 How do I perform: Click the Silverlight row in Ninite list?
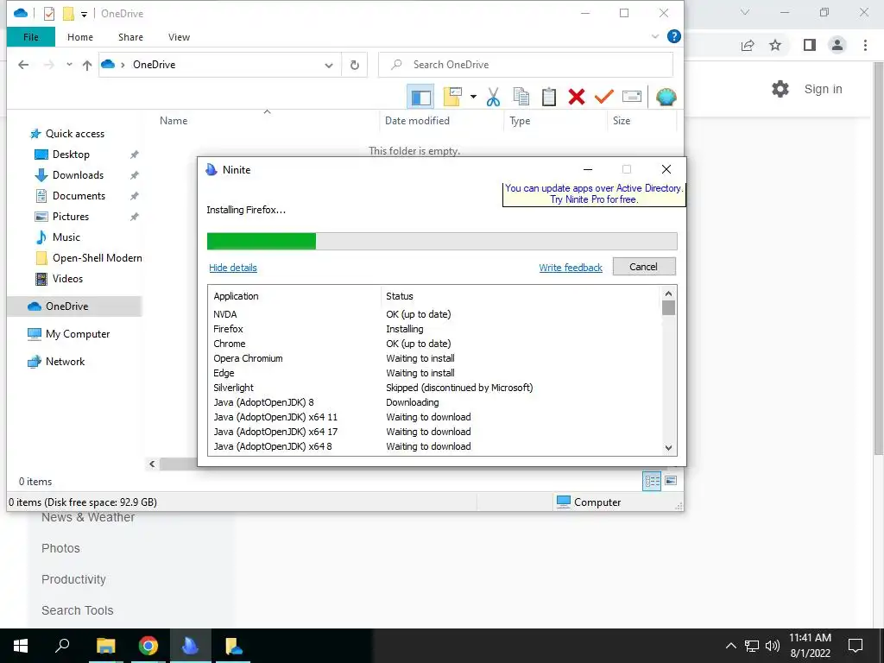tap(434, 388)
